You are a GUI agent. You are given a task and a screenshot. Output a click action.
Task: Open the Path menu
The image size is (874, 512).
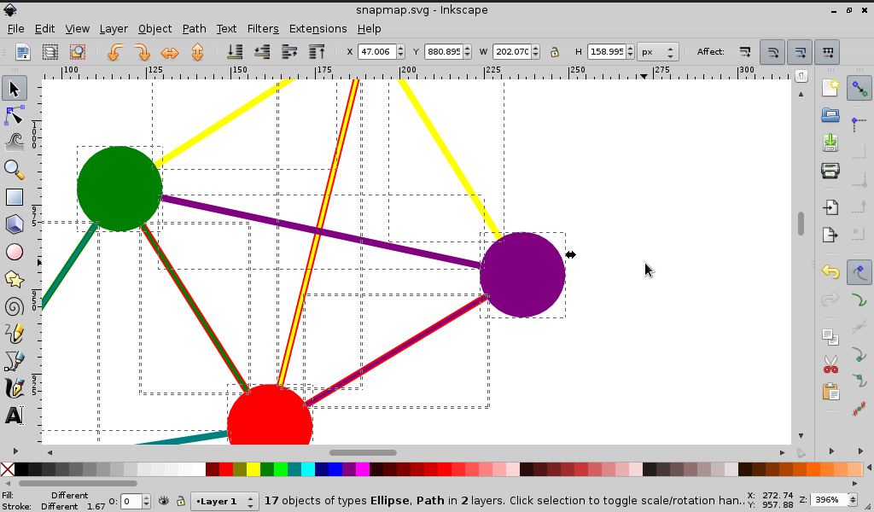point(194,28)
